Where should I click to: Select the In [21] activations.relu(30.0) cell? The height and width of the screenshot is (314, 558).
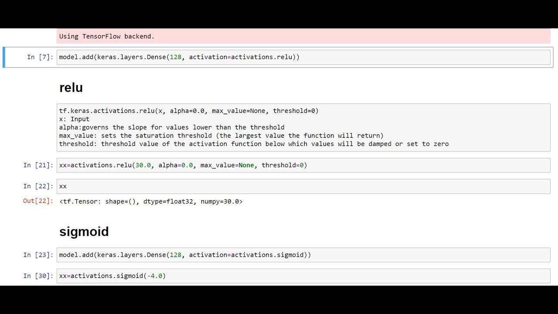pyautogui.click(x=303, y=165)
